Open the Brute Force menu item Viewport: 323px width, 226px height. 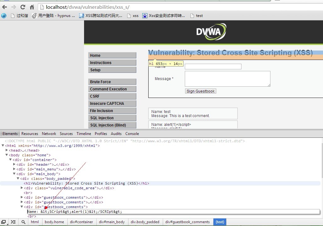(112, 82)
